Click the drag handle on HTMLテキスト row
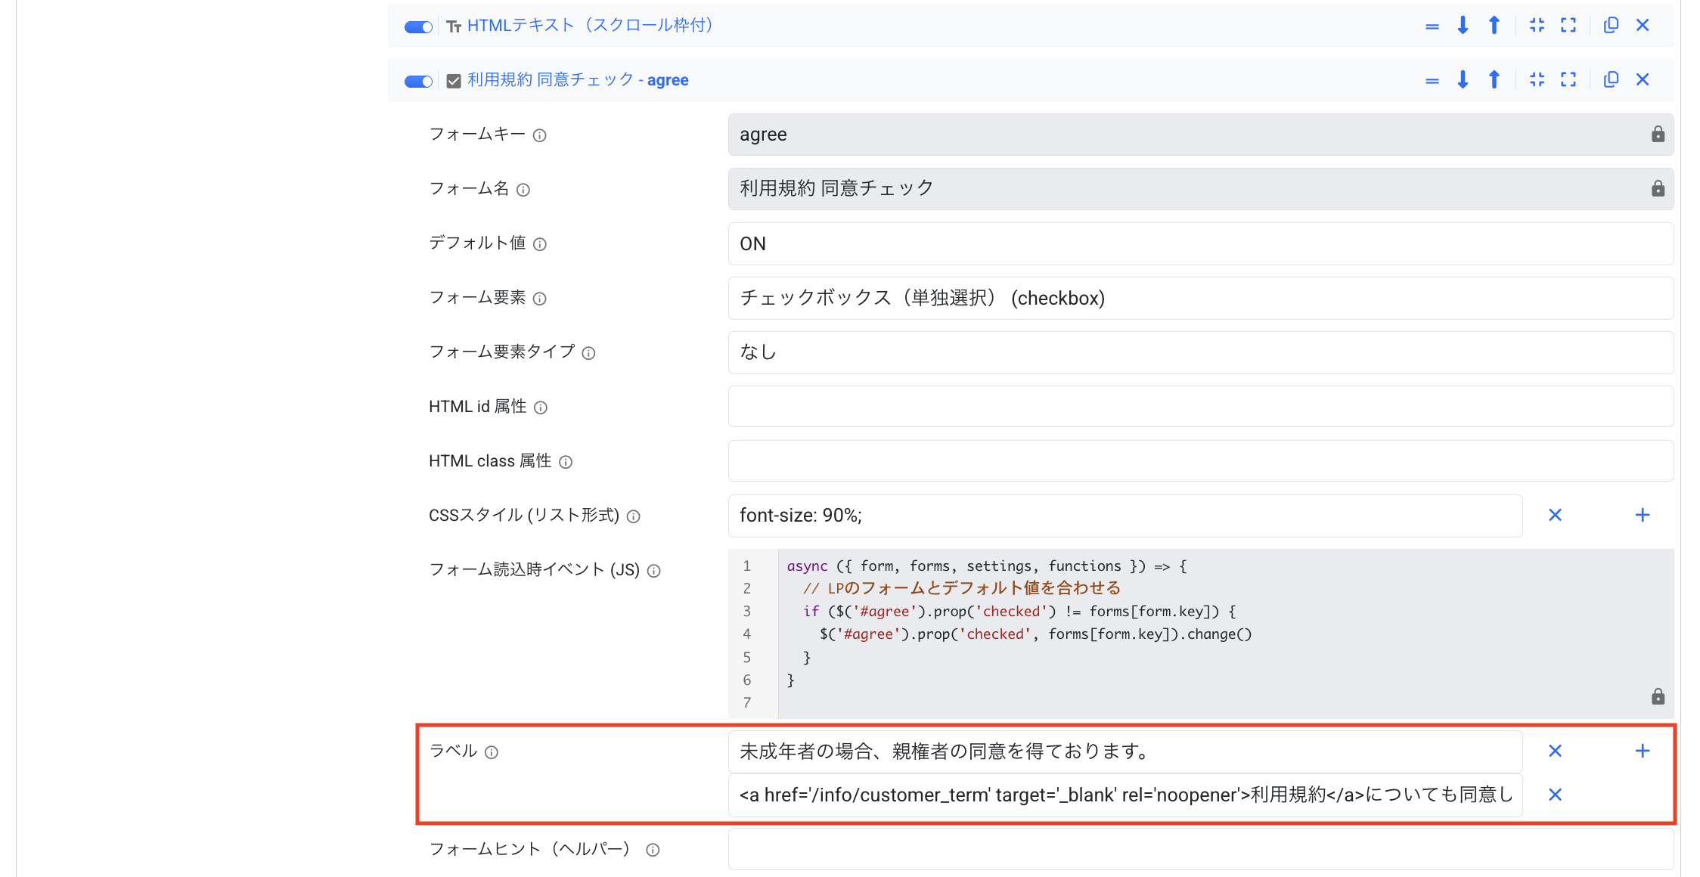The image size is (1700, 877). tap(1432, 26)
